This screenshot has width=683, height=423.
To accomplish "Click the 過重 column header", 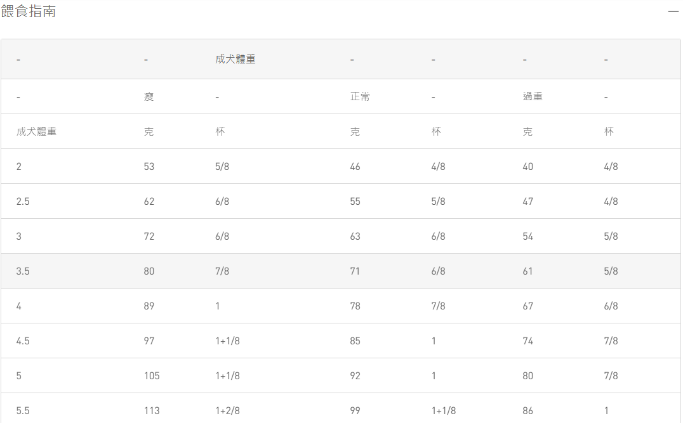I will [533, 97].
